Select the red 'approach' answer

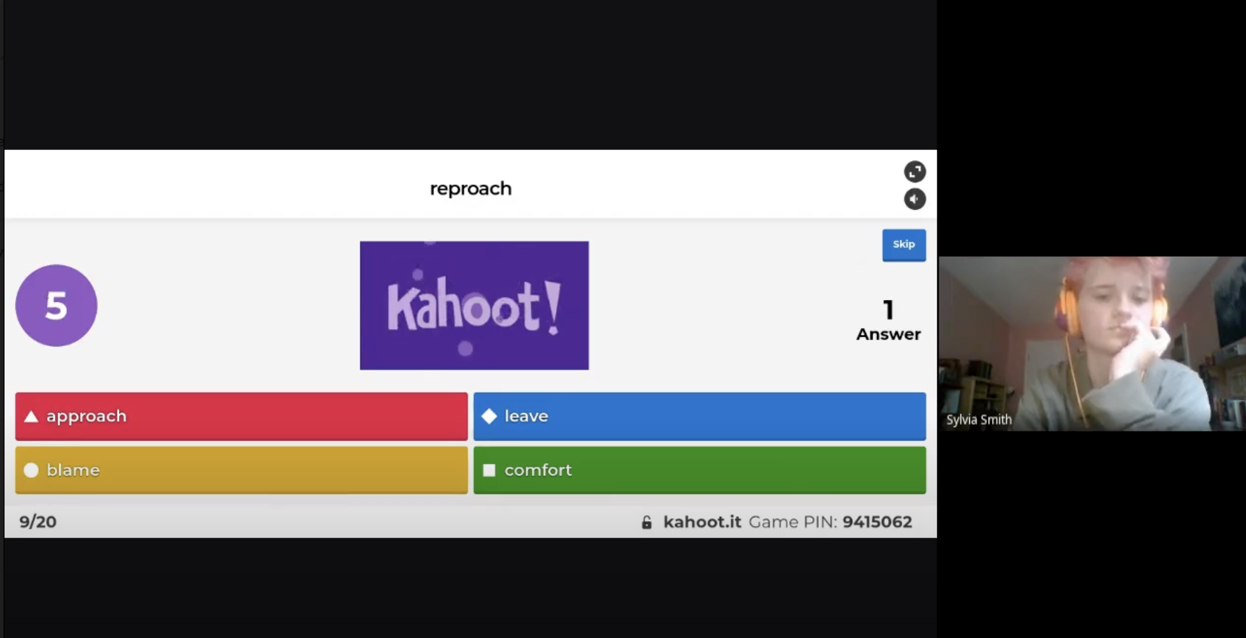coord(241,416)
